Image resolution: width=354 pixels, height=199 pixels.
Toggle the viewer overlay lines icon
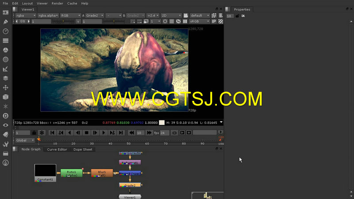(x=172, y=21)
